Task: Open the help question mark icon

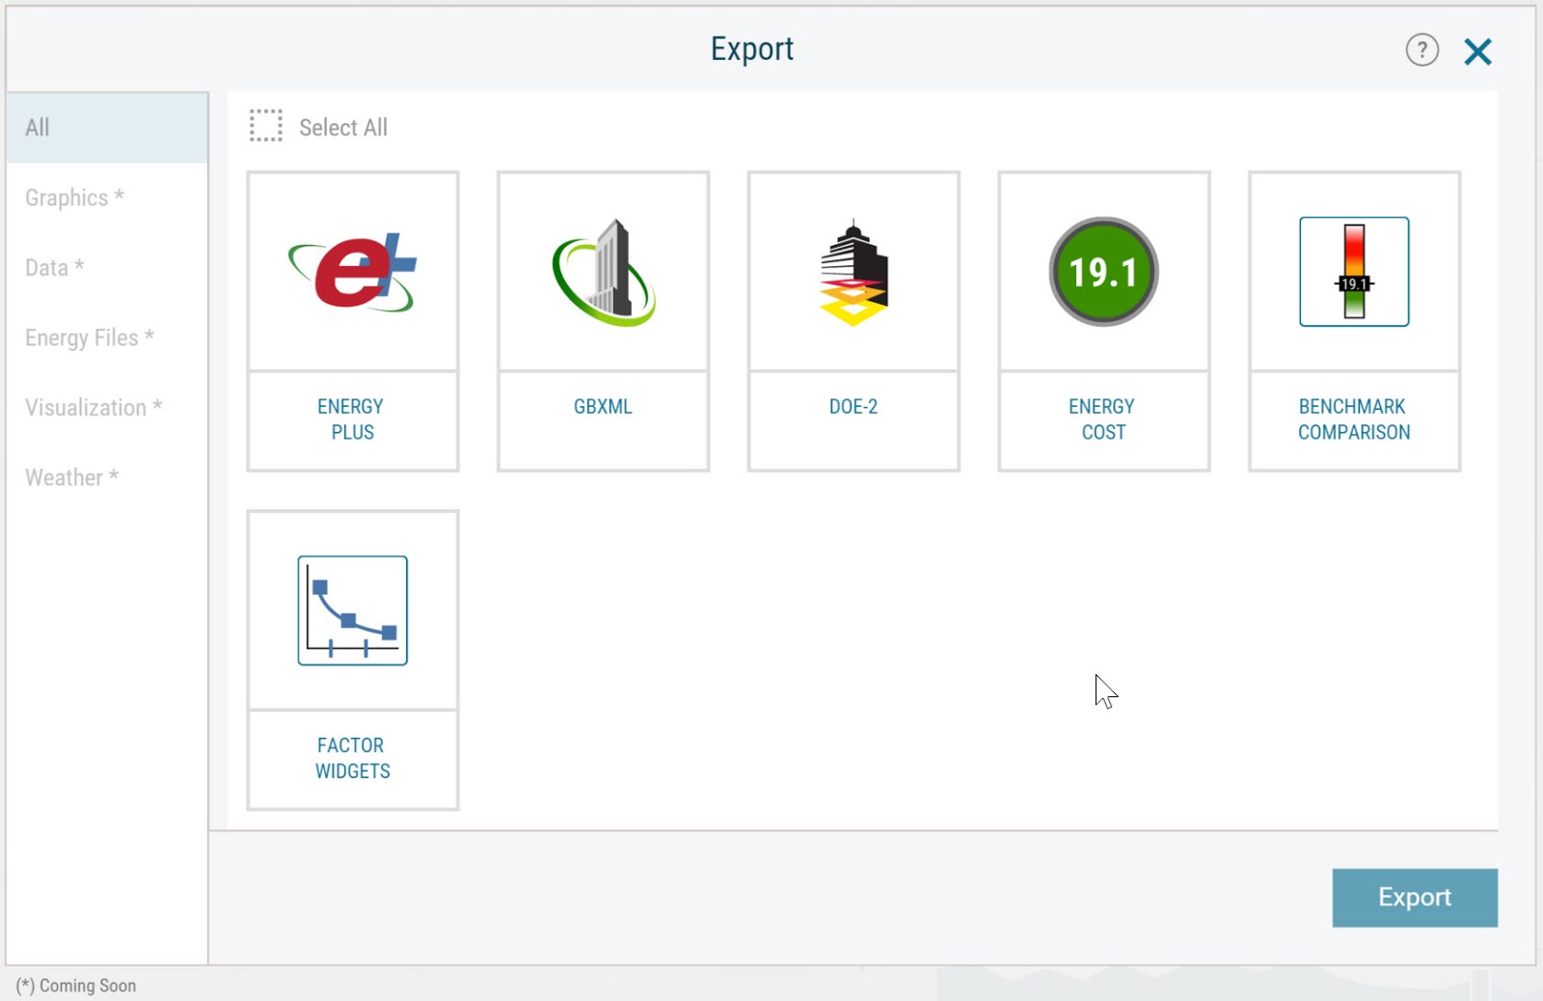Action: pos(1422,50)
